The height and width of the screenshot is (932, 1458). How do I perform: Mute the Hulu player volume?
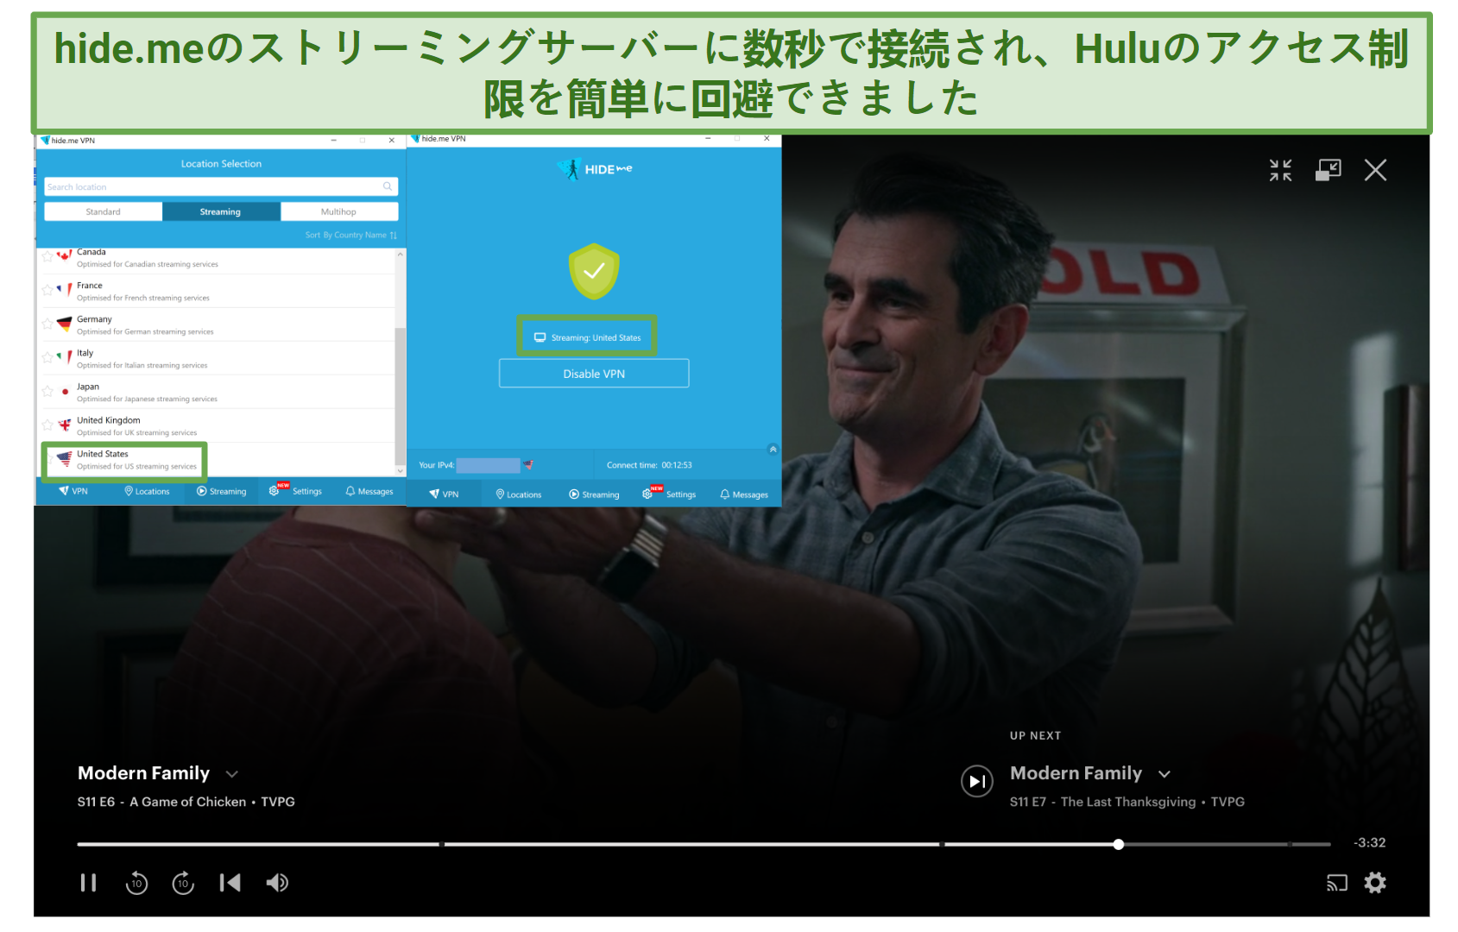pyautogui.click(x=277, y=882)
